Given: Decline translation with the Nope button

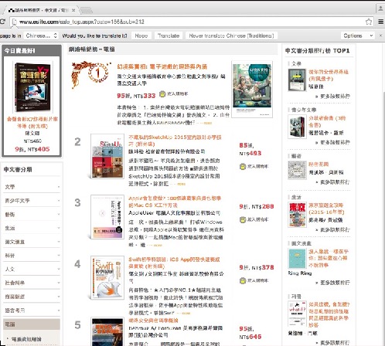Looking at the screenshot, I should click(141, 36).
